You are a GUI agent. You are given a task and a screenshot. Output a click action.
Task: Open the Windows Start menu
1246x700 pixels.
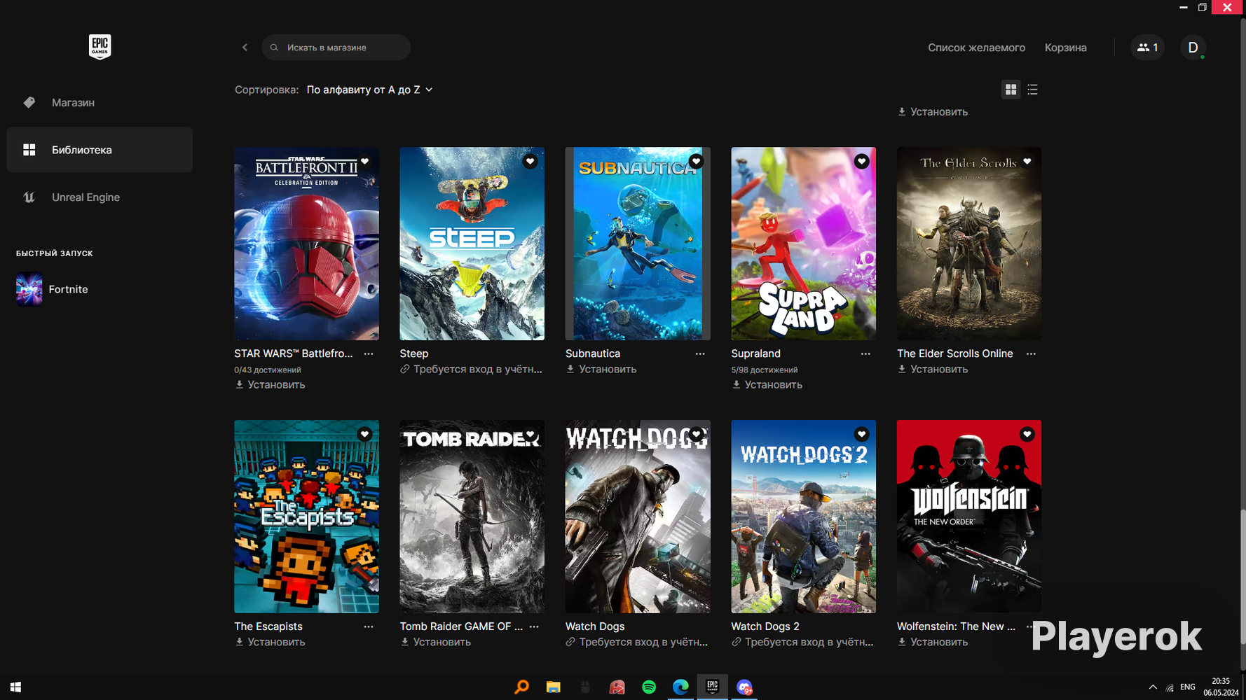15,687
